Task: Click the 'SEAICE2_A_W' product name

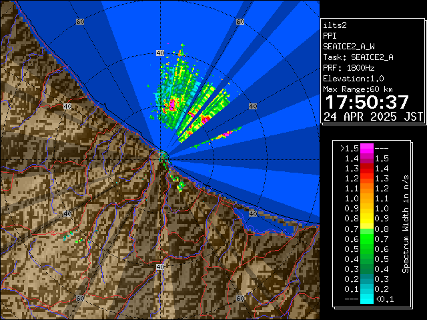Action: (x=349, y=47)
